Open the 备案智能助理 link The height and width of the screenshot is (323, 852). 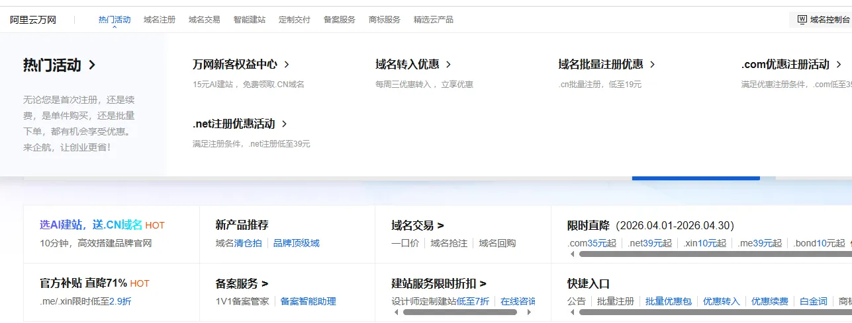308,301
